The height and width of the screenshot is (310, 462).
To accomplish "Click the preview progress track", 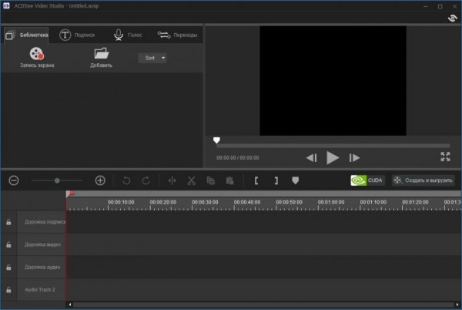I will click(333, 146).
